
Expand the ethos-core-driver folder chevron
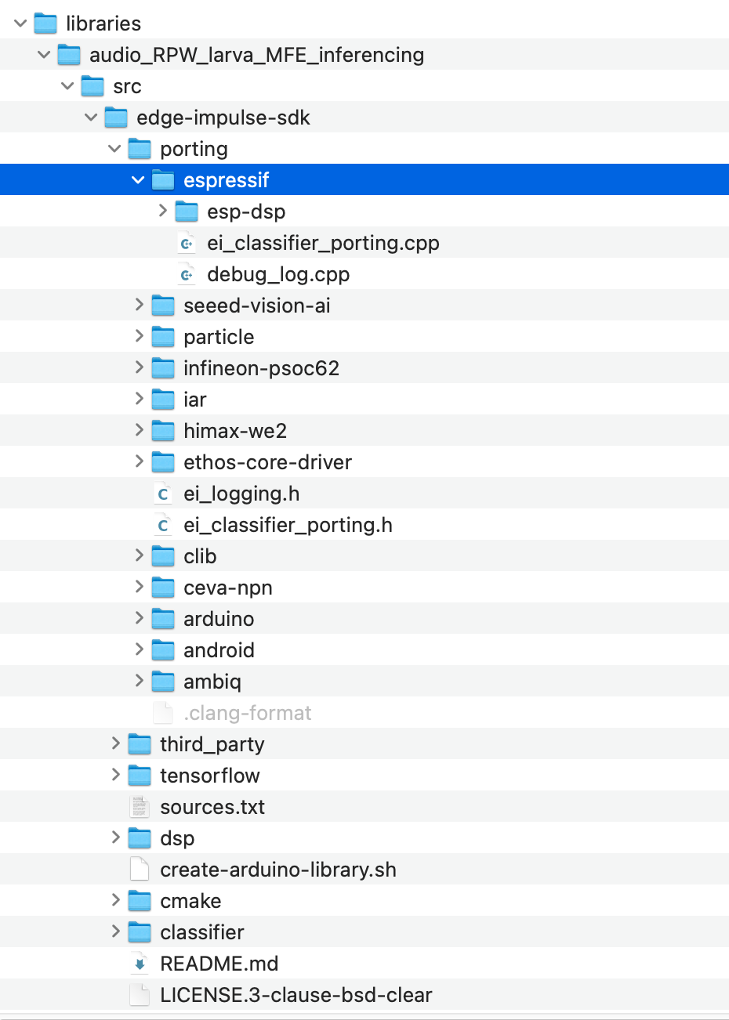click(139, 461)
